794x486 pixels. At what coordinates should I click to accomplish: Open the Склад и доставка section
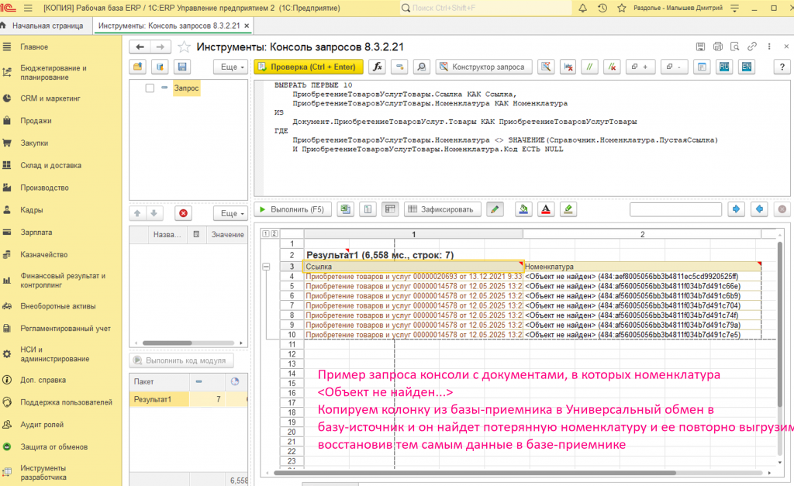pos(50,166)
